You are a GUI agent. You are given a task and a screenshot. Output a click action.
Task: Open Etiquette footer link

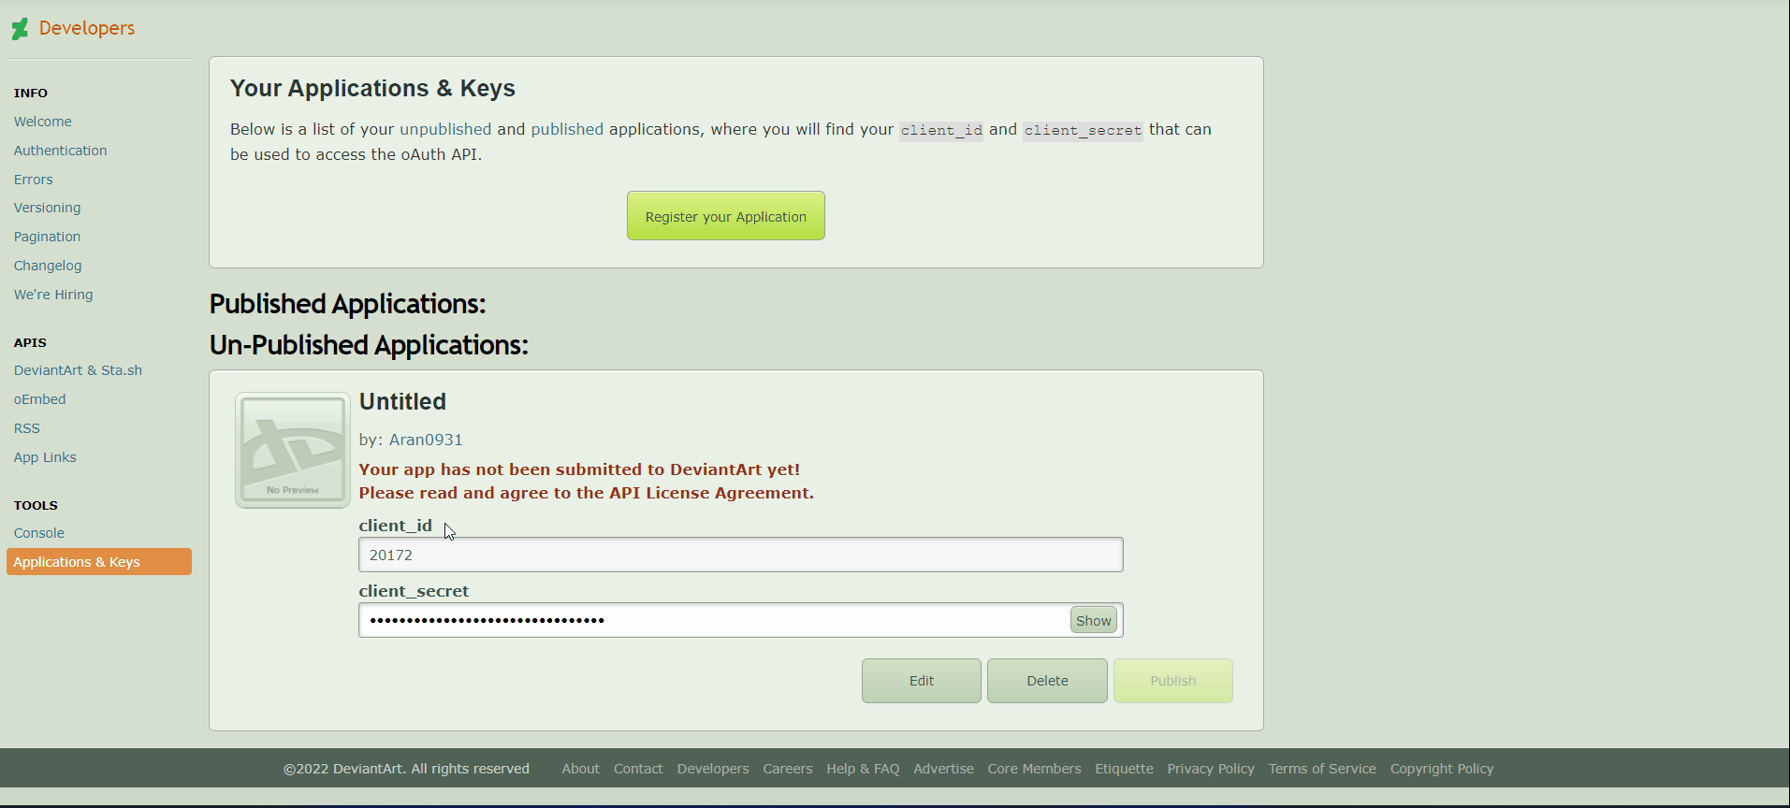(x=1125, y=769)
